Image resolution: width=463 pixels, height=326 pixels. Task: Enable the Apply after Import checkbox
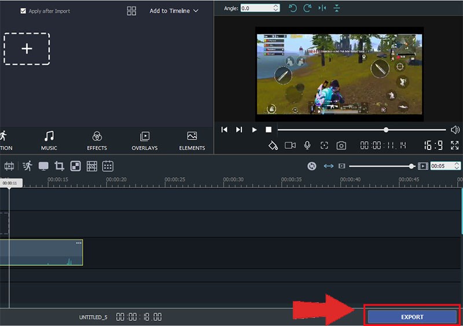coord(23,11)
